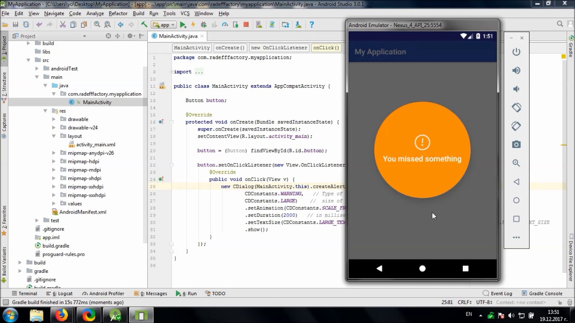Open the Logcat tool window tab

pos(59,293)
